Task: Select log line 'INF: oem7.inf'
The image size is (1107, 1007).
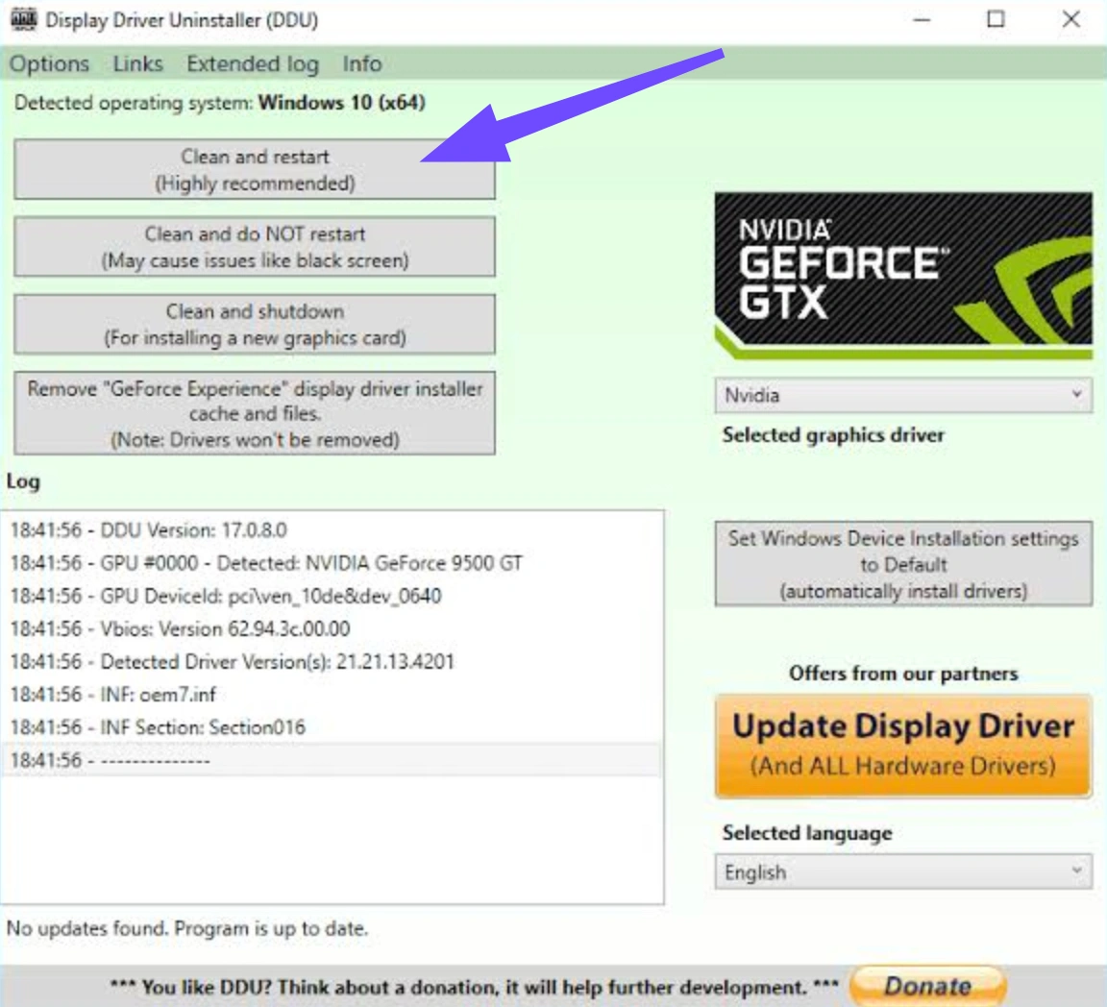Action: tap(332, 695)
